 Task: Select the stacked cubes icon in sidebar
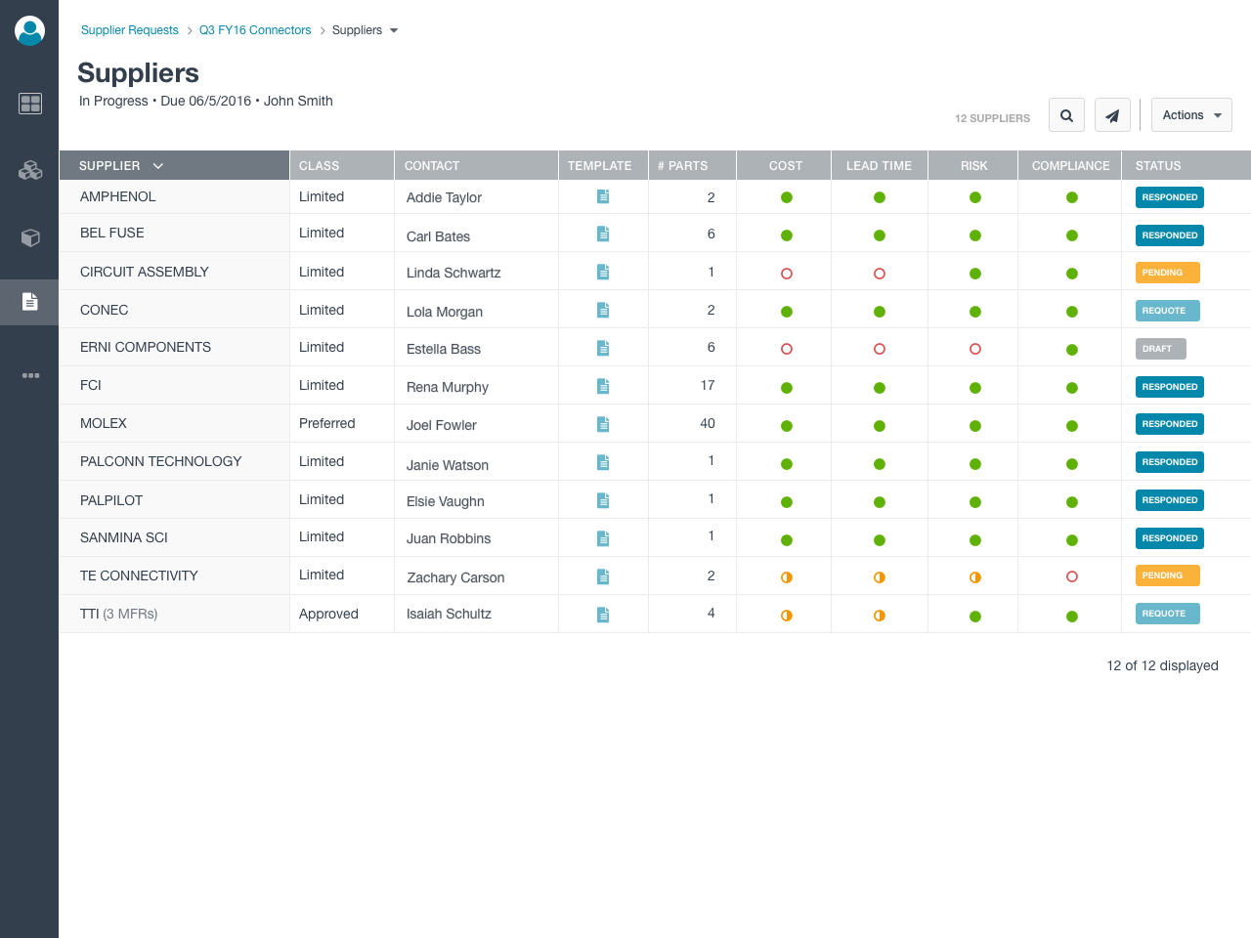point(30,170)
